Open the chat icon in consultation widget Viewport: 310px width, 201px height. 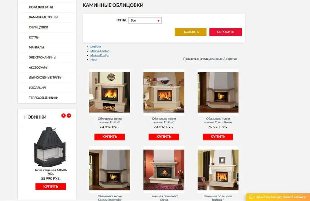pyautogui.click(x=251, y=197)
